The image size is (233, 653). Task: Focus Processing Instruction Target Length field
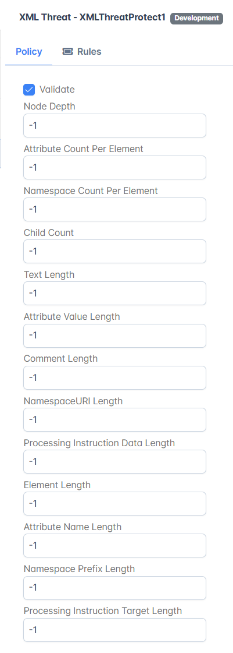click(x=114, y=630)
